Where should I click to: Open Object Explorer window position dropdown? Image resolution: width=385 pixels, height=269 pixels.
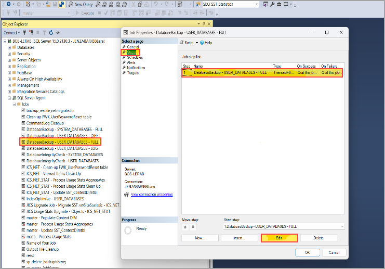click(x=198, y=24)
